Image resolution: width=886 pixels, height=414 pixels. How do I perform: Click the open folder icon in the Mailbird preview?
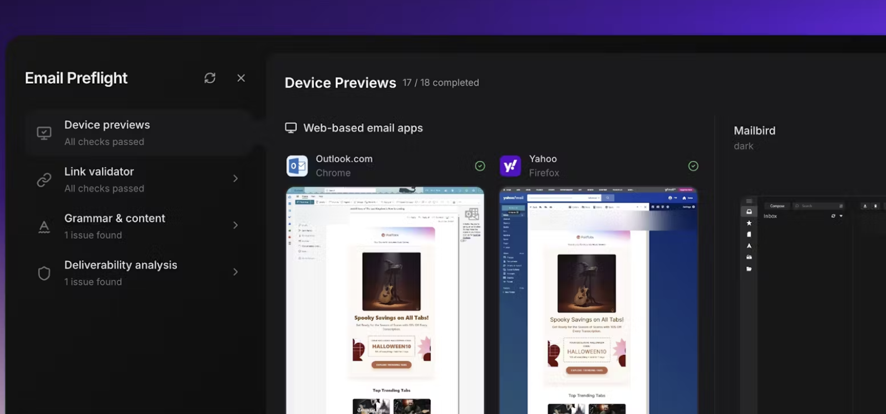tap(749, 269)
